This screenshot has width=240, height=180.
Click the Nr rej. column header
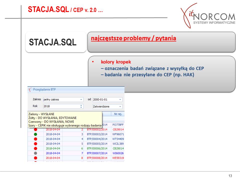pyautogui.click(x=118, y=114)
